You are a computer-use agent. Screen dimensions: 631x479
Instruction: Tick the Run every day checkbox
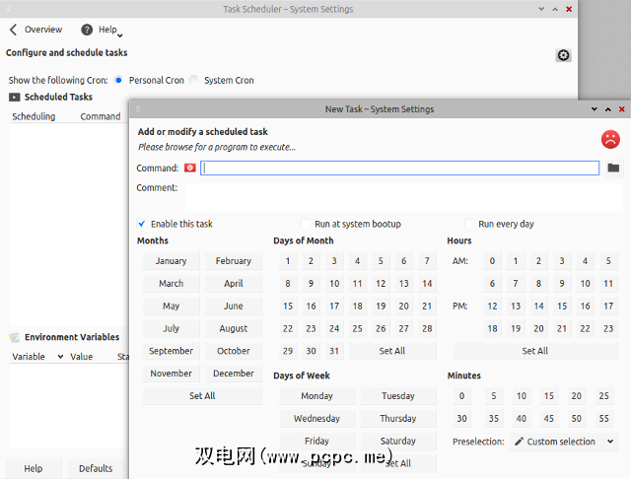(x=469, y=224)
